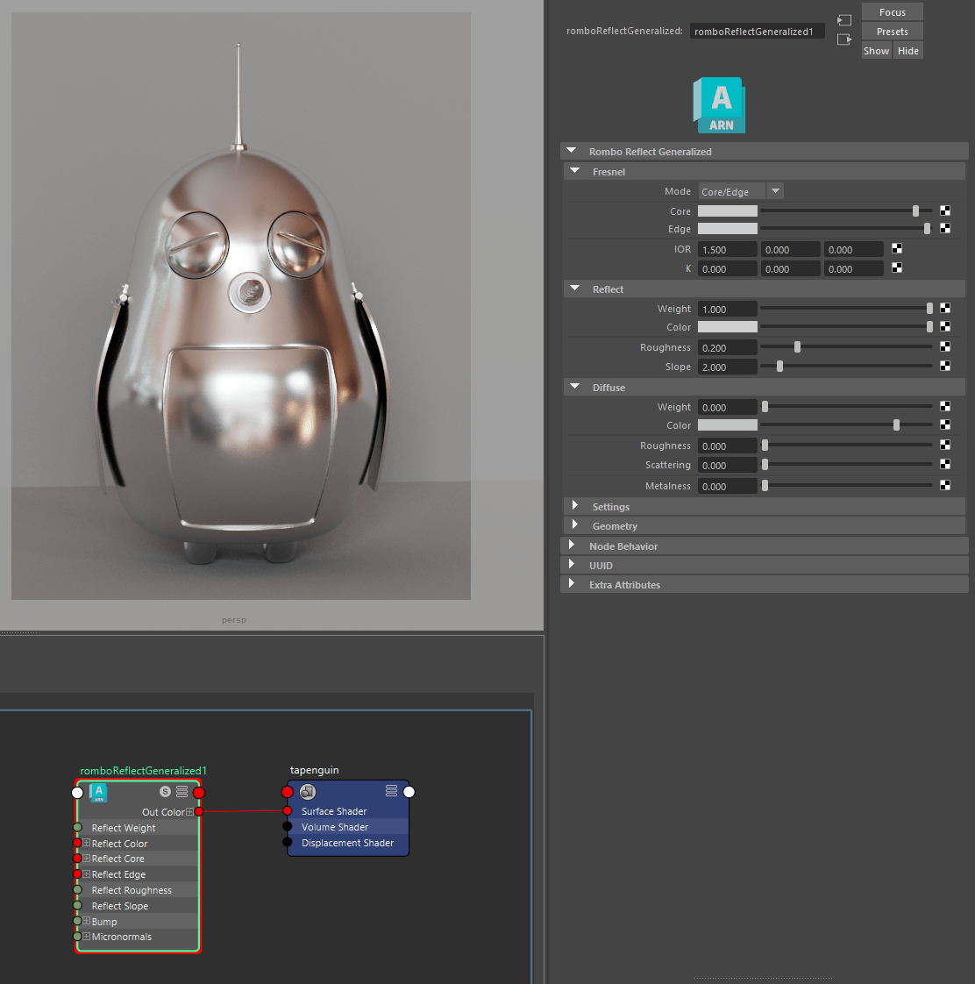Viewport: 975px width, 984px height.
Task: Open the map icon next to IOR values
Action: pos(896,248)
